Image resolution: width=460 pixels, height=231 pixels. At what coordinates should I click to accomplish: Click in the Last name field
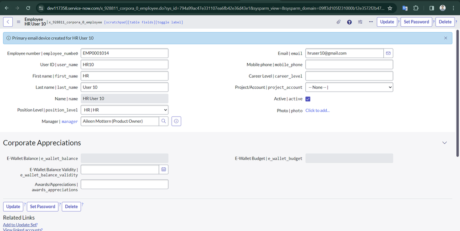pos(125,87)
